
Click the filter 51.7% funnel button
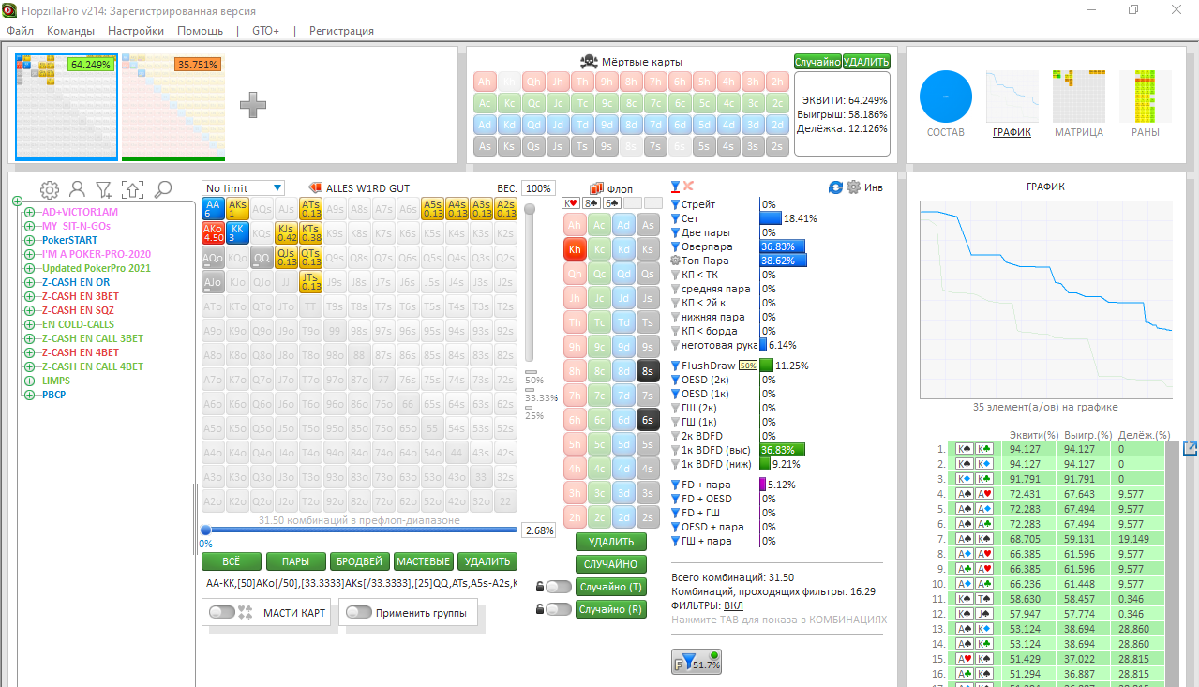click(697, 663)
